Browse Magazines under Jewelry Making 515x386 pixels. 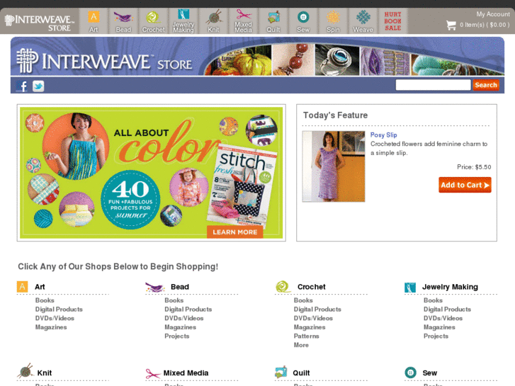click(439, 327)
